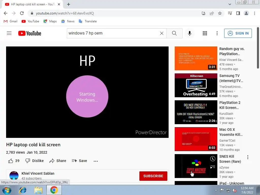Click the magnifier search button
The width and height of the screenshot is (260, 195).
point(174,33)
